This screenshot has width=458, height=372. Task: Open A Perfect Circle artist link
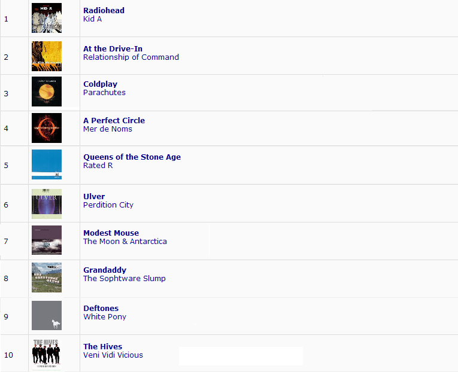tap(114, 120)
